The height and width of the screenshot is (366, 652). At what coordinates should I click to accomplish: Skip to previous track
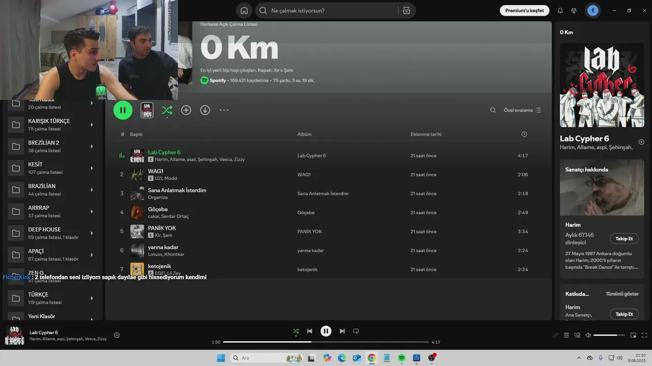(310, 331)
